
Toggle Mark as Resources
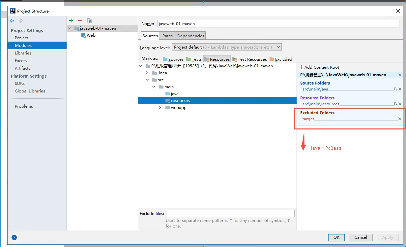(217, 59)
